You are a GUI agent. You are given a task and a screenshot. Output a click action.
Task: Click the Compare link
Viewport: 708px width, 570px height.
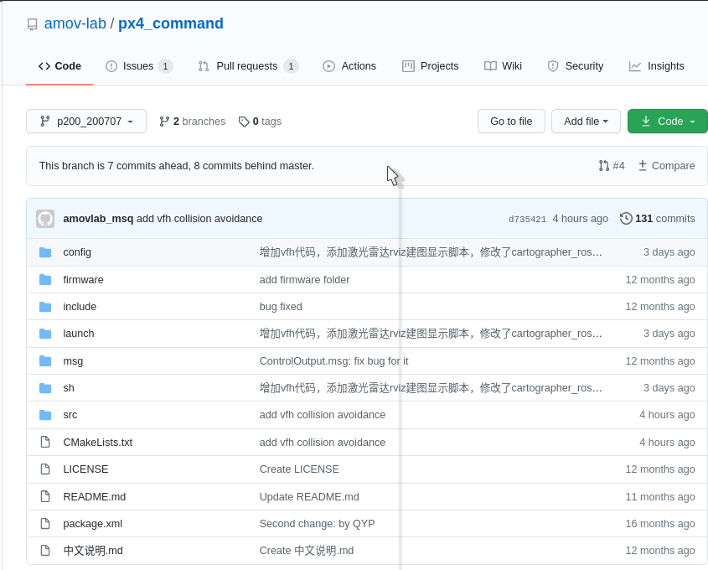click(666, 166)
